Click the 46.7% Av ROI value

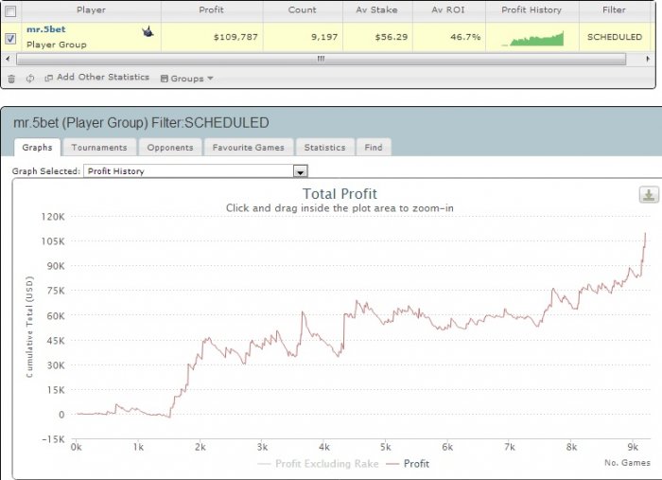click(x=465, y=37)
